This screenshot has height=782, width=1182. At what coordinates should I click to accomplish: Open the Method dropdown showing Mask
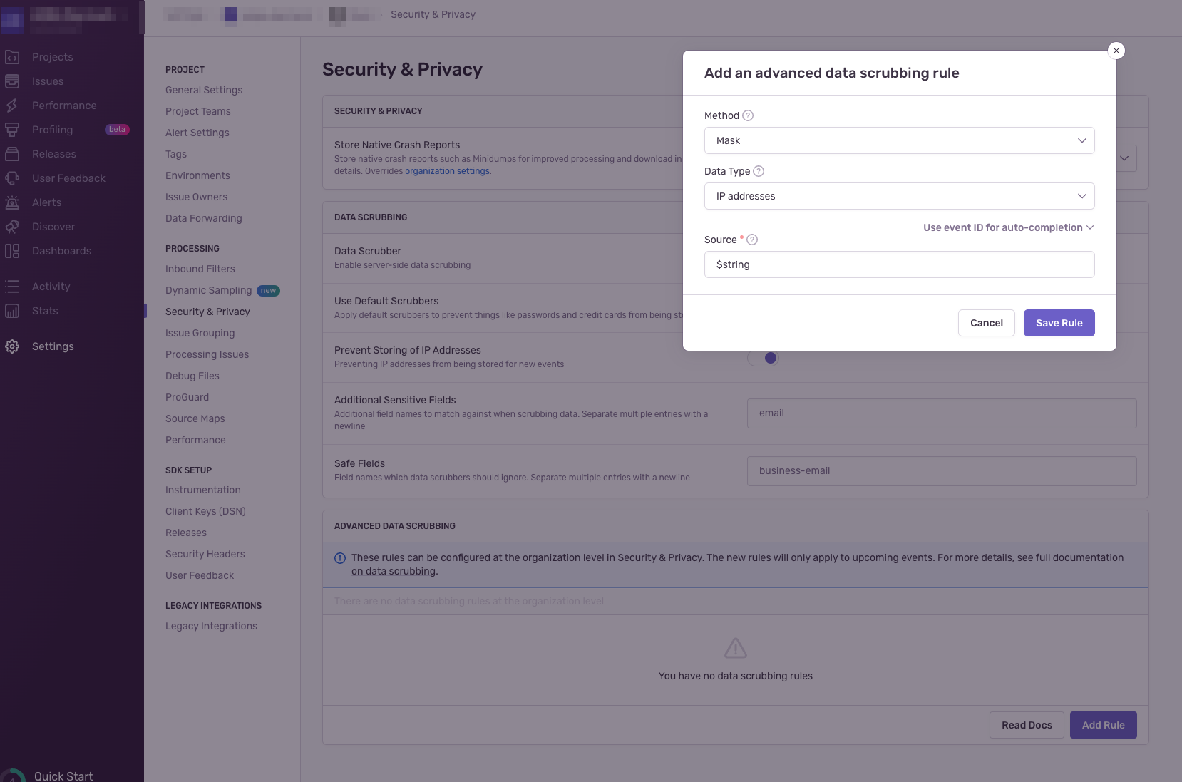(x=899, y=140)
